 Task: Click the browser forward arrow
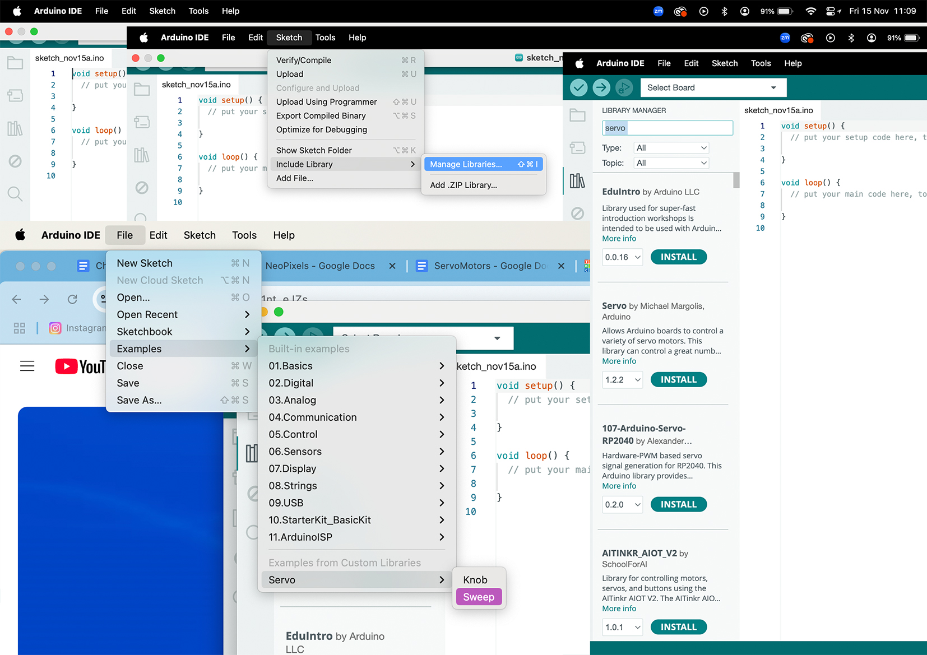click(44, 299)
